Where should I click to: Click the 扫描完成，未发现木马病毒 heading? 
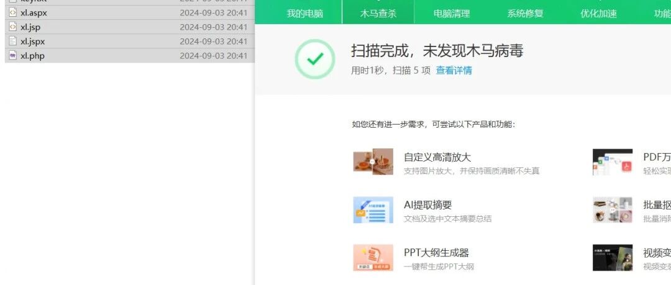437,50
